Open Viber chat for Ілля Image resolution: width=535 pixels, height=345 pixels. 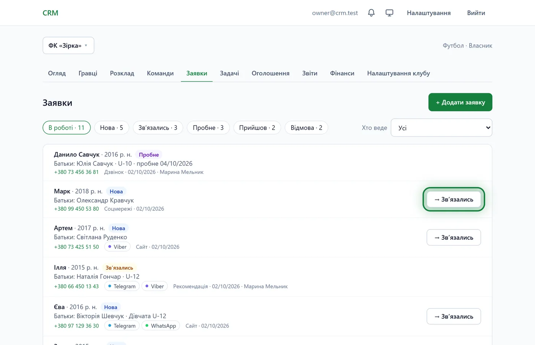(155, 286)
